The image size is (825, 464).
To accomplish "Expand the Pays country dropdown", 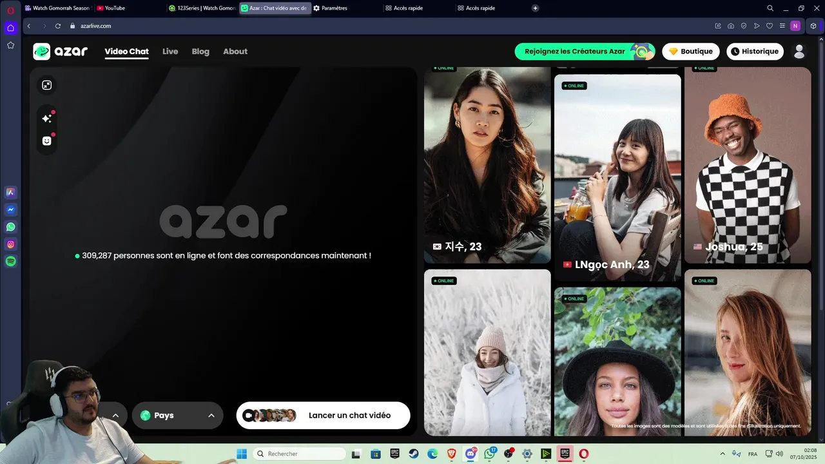I will point(177,416).
